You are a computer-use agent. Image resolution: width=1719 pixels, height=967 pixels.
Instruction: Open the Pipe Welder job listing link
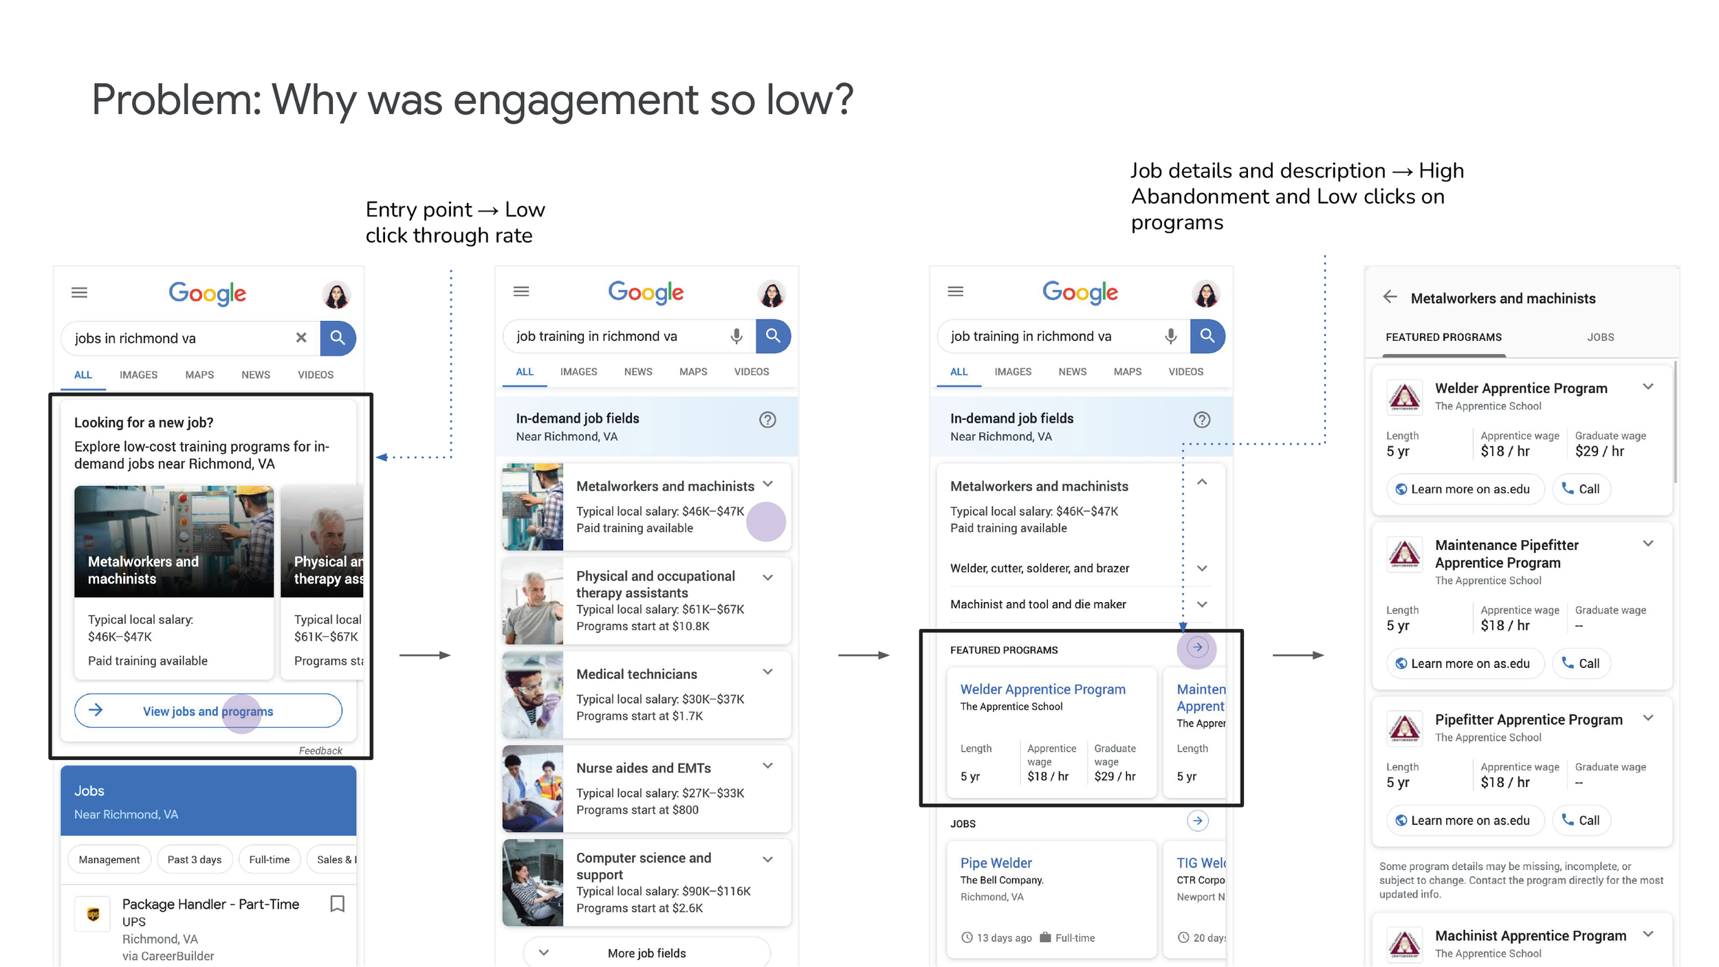point(996,863)
